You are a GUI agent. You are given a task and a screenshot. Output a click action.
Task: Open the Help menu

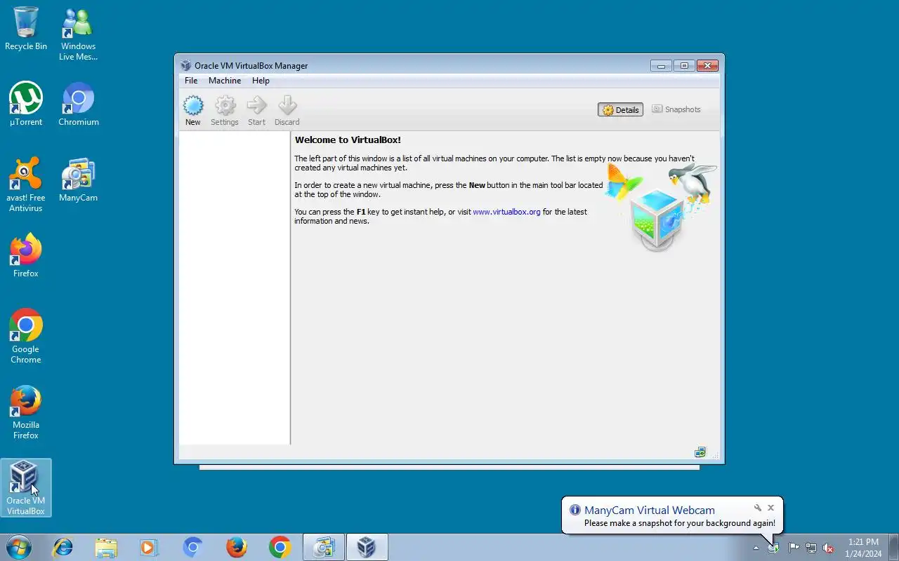pos(261,81)
